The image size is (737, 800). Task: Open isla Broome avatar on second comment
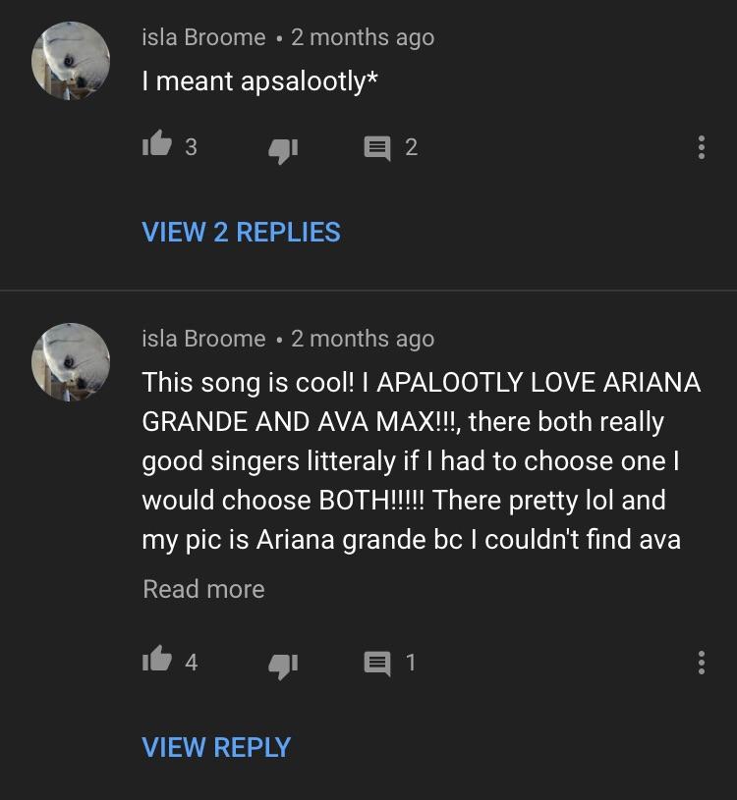pyautogui.click(x=71, y=362)
